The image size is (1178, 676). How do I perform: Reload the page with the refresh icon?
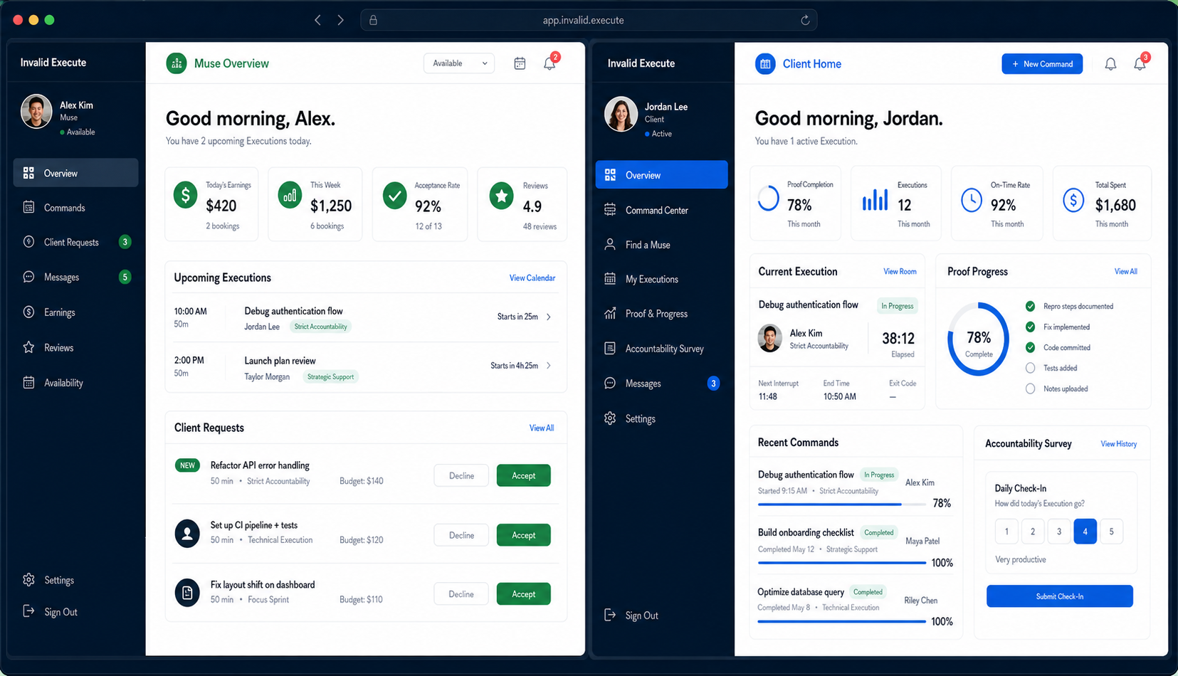[x=805, y=20]
